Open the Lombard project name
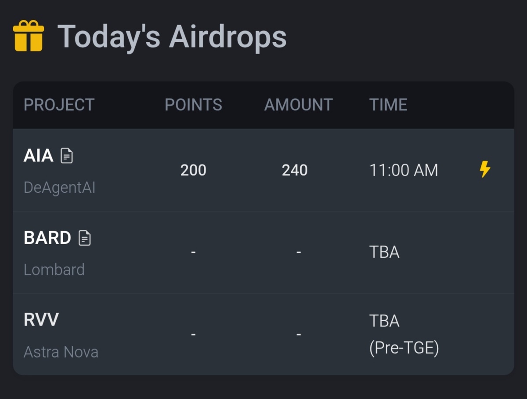The width and height of the screenshot is (527, 399). [54, 270]
